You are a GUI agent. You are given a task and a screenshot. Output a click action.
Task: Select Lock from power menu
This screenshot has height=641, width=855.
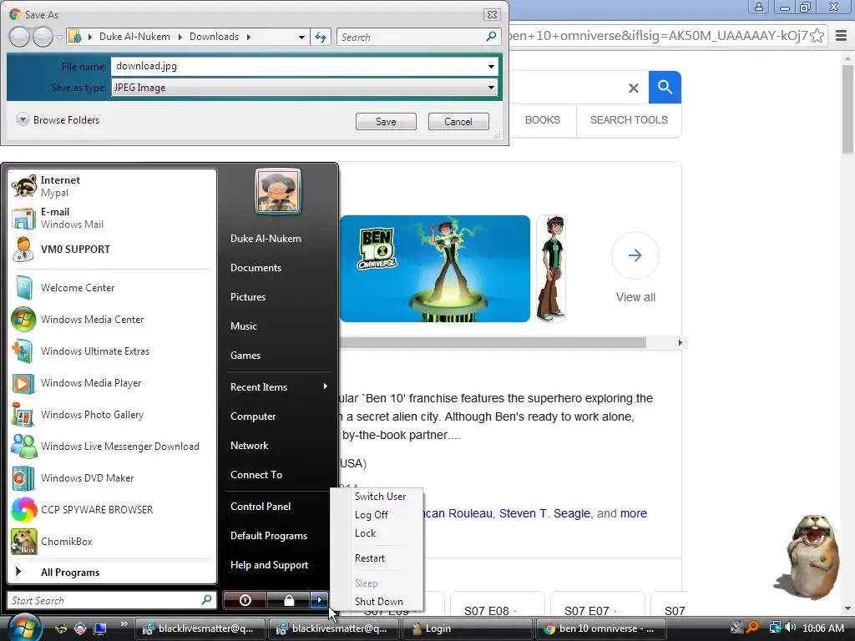click(x=365, y=533)
